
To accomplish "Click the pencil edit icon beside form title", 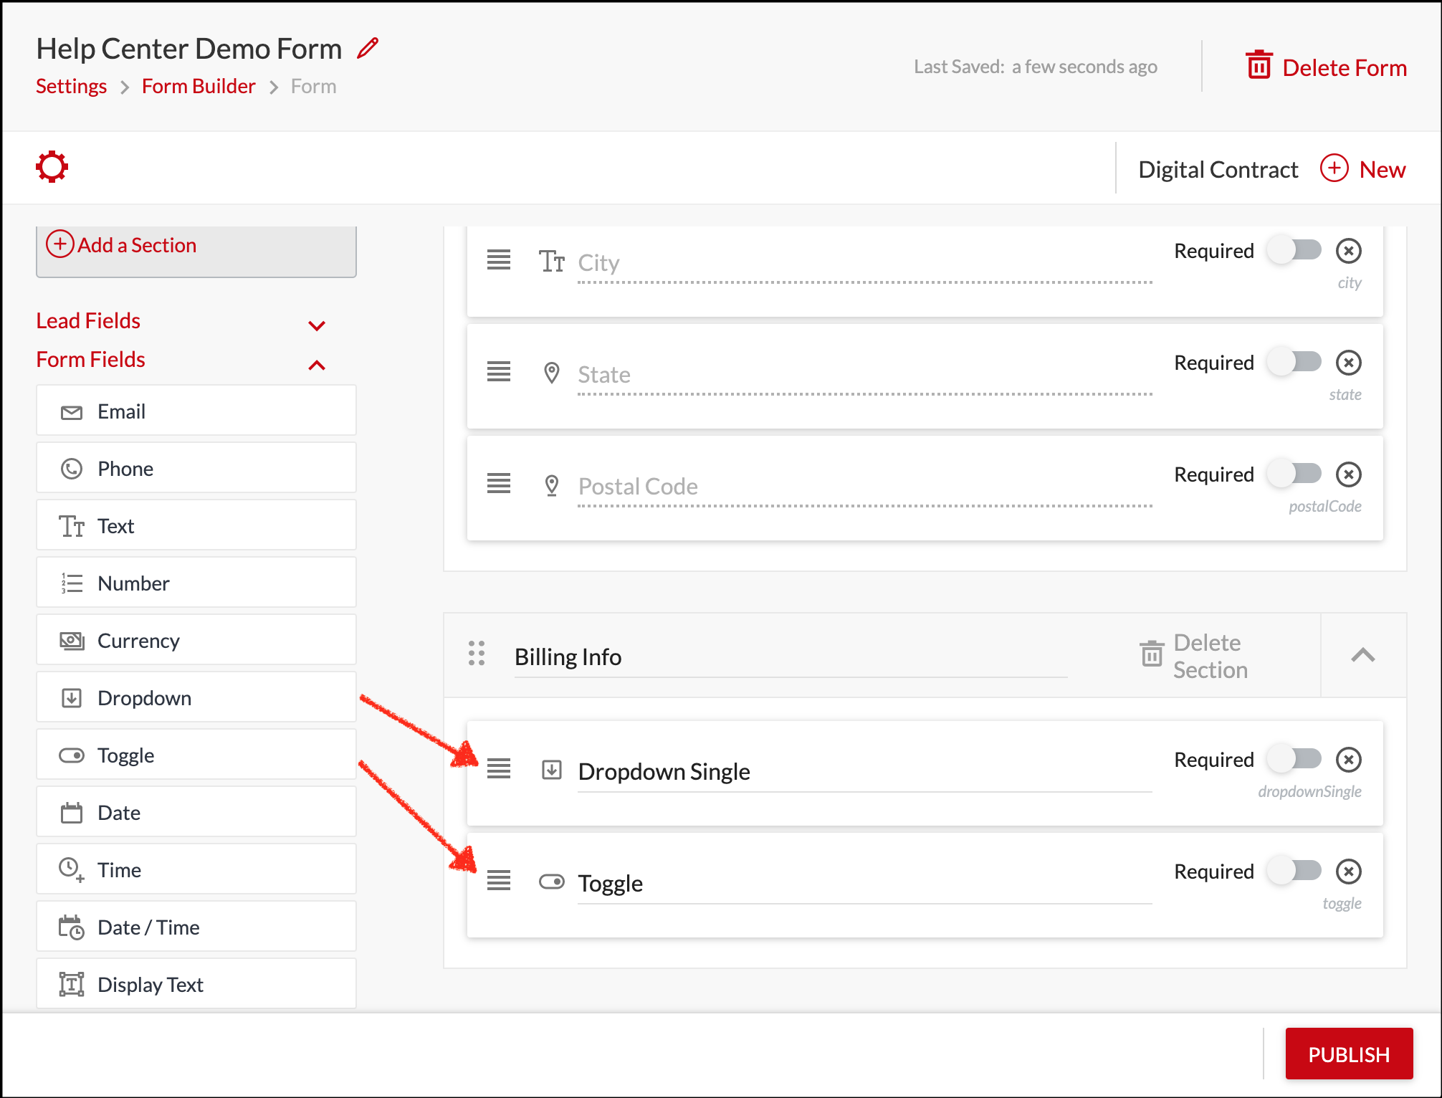I will pyautogui.click(x=368, y=48).
